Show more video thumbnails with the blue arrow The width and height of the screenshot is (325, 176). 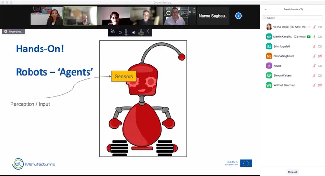click(238, 16)
